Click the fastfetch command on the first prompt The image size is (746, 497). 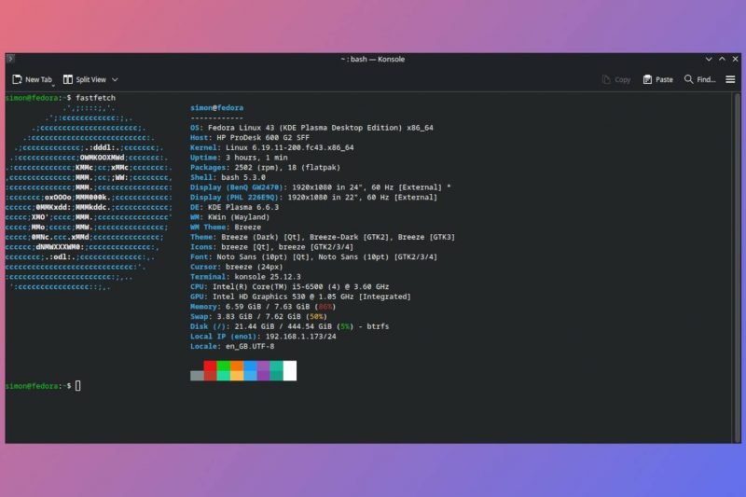[96, 98]
